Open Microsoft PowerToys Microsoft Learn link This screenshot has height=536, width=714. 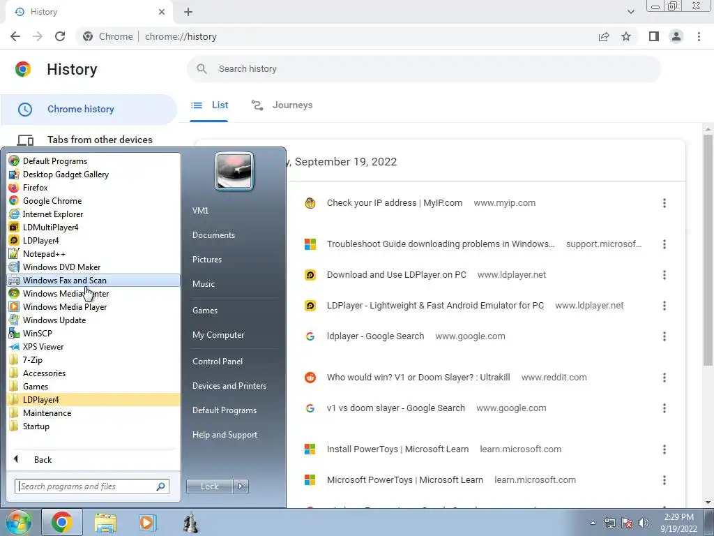click(x=405, y=480)
